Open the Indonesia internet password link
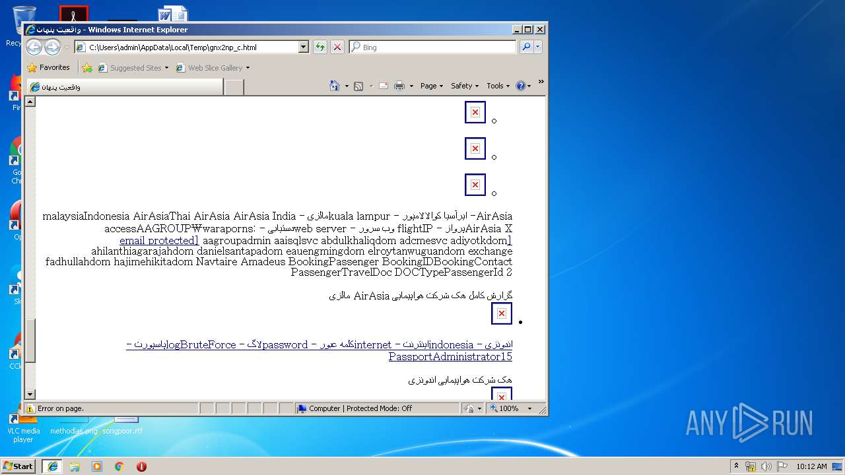 tap(319, 350)
